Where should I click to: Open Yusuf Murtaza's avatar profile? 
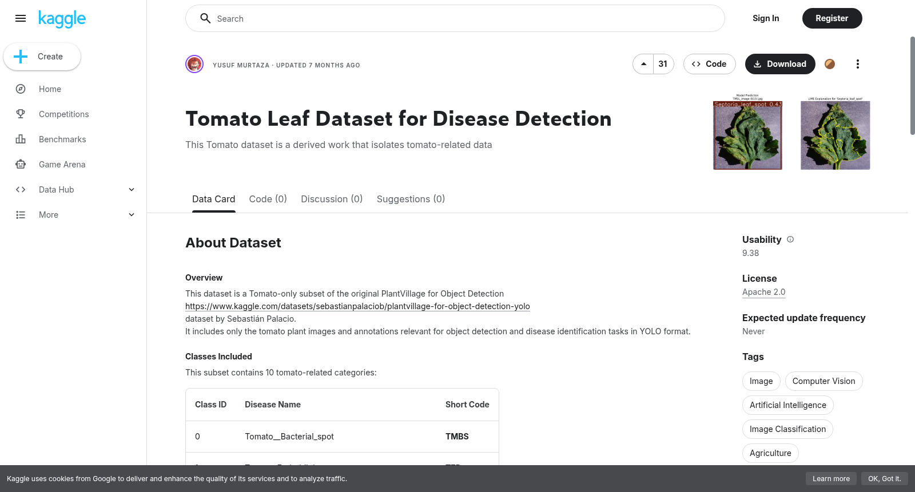pyautogui.click(x=194, y=64)
